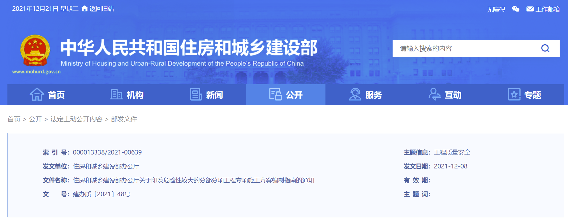Click the WeChat icon in top bar
The height and width of the screenshot is (222, 568).
click(515, 9)
